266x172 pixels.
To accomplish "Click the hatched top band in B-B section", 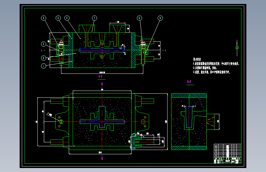I will (189, 95).
